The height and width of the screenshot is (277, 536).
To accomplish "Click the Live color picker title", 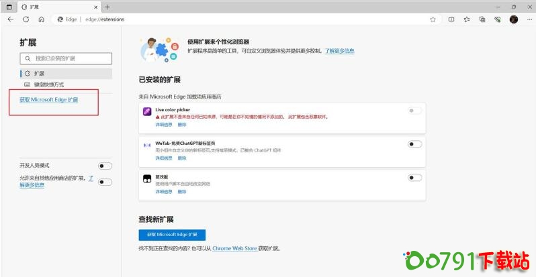I will point(173,110).
